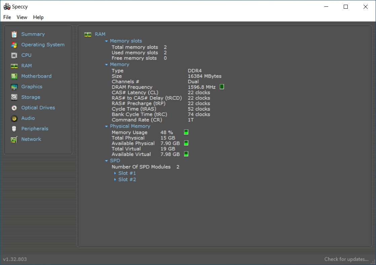
Task: Click the Available Virtual graph indicator
Action: click(x=186, y=154)
